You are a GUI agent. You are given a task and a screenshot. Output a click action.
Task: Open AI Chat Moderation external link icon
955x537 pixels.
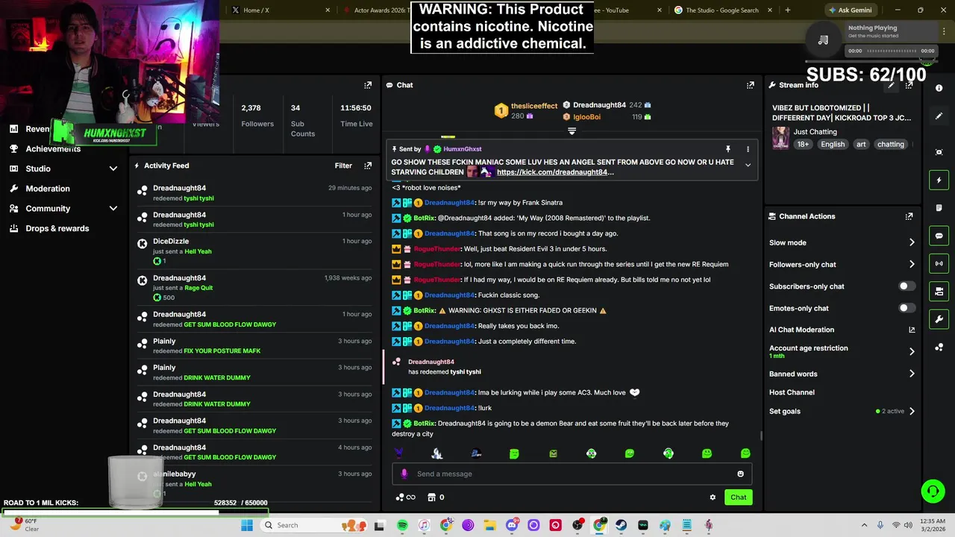pos(912,330)
